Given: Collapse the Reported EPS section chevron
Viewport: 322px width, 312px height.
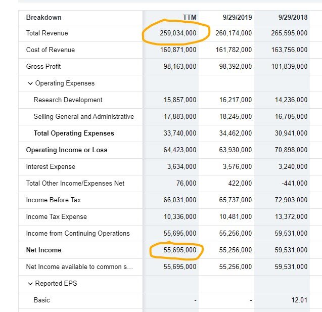Looking at the screenshot, I should click(x=30, y=284).
